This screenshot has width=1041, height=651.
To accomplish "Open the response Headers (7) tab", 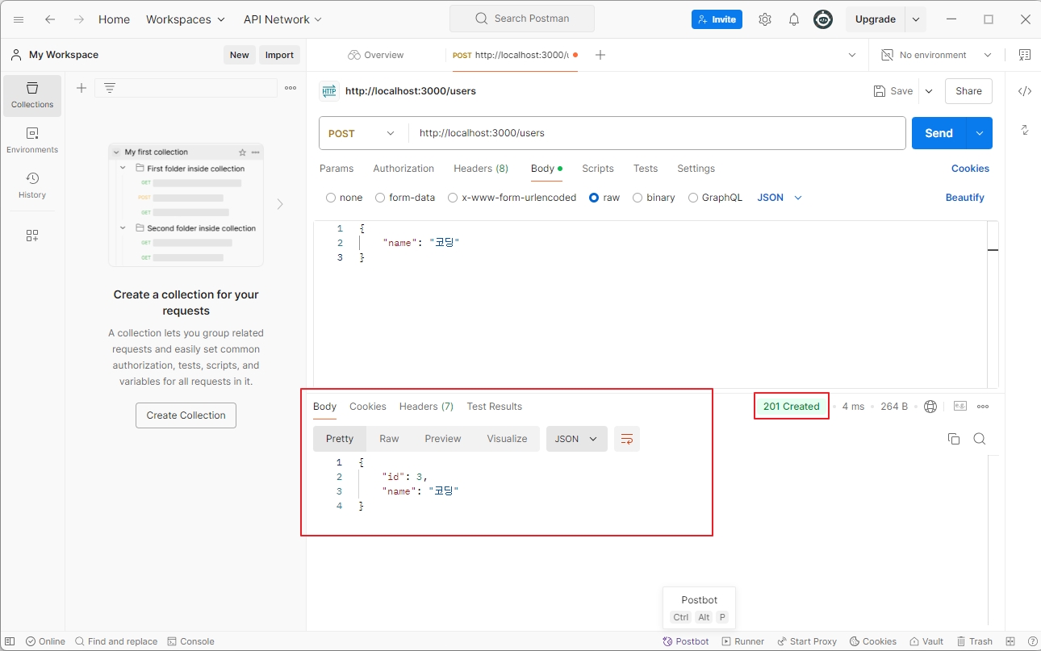I will 426,407.
